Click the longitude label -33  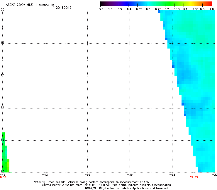click(172, 175)
